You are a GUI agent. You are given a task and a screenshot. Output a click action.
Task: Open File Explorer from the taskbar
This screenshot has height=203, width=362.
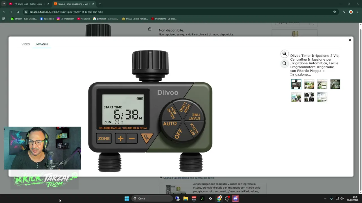point(186,198)
